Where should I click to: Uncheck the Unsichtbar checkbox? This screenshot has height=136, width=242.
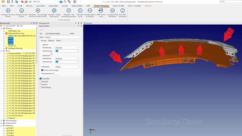click(41, 79)
